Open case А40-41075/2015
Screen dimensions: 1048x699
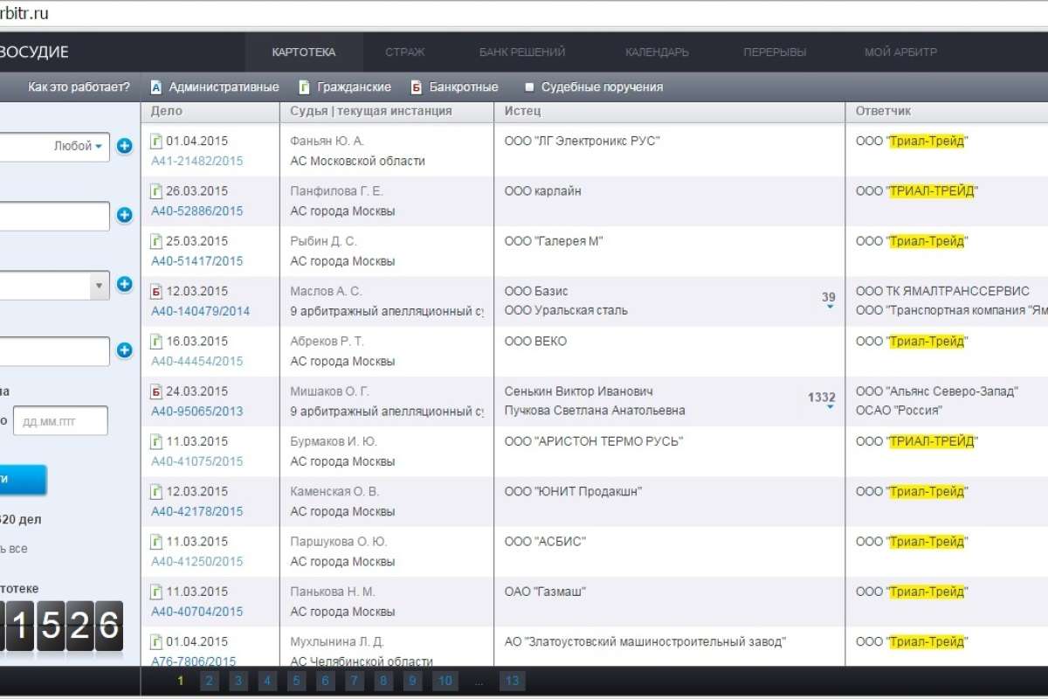pyautogui.click(x=197, y=460)
